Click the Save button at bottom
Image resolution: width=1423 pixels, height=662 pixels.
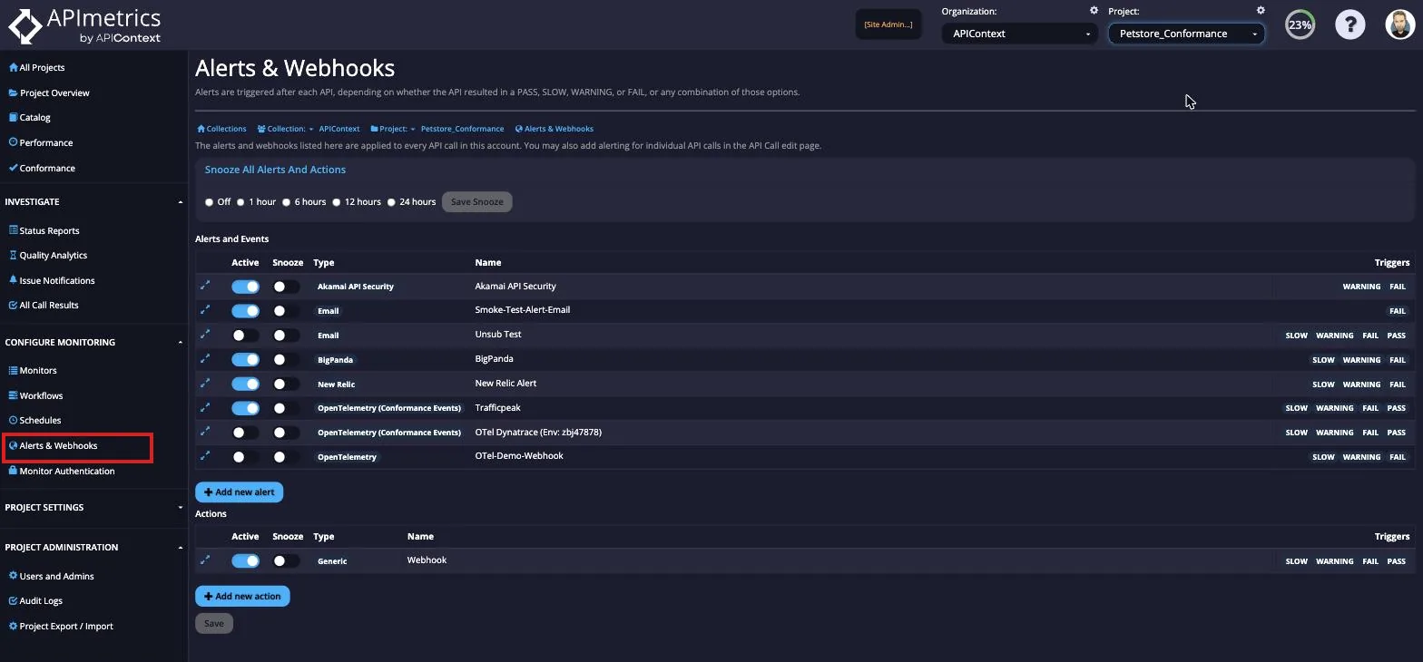point(214,623)
